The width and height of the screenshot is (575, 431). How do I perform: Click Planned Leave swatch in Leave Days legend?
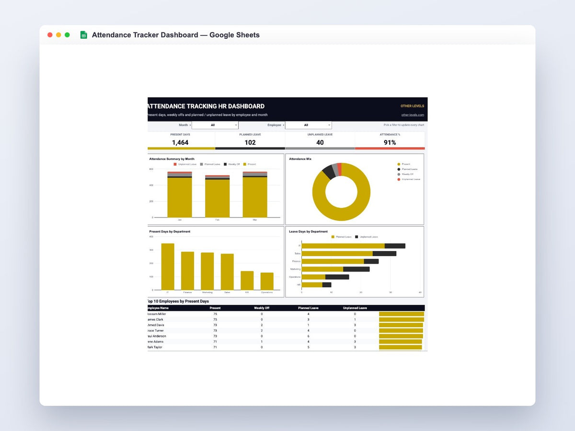point(333,237)
